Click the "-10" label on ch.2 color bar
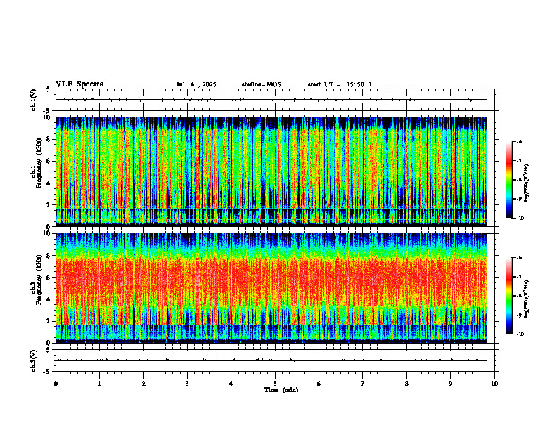The height and width of the screenshot is (430, 557). [520, 334]
